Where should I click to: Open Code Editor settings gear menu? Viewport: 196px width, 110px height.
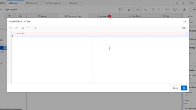point(184,28)
